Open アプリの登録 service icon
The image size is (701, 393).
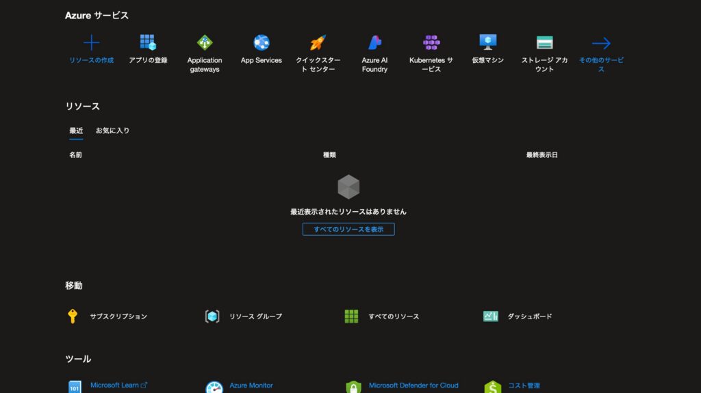coord(148,43)
